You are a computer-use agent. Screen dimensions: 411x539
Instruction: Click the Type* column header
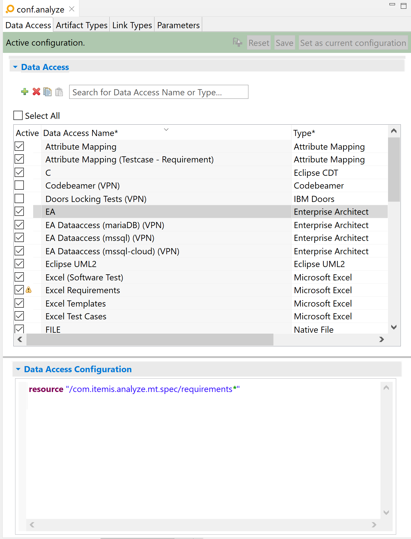[x=339, y=133]
